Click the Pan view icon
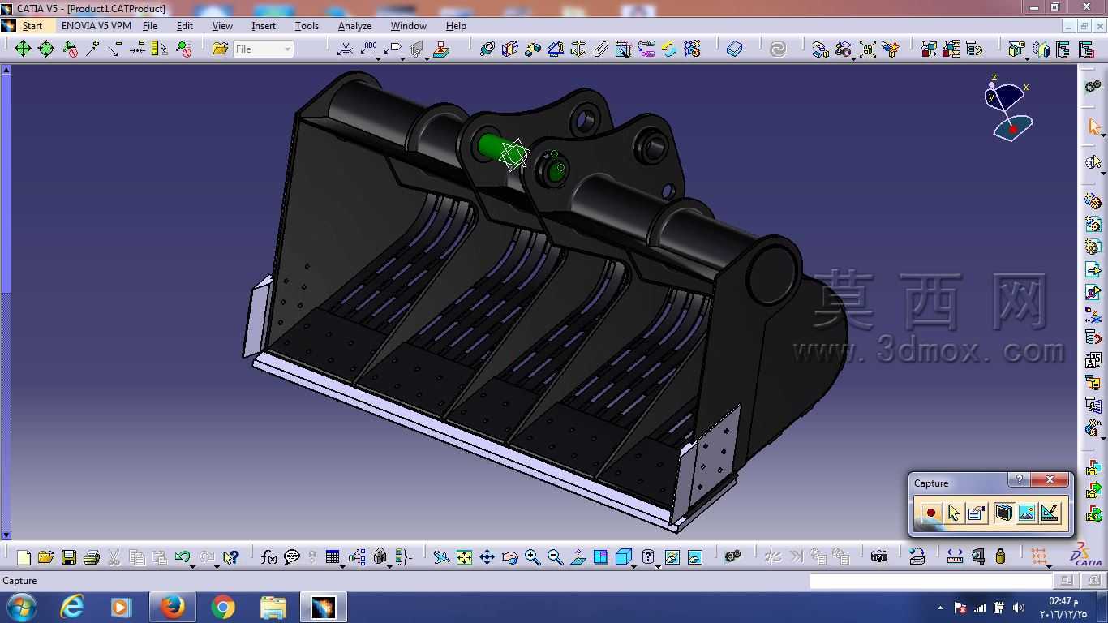The image size is (1108, 623). pyautogui.click(x=487, y=557)
